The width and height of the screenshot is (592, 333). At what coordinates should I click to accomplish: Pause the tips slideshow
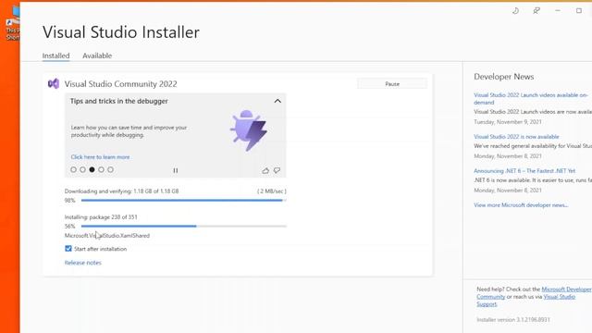(176, 170)
